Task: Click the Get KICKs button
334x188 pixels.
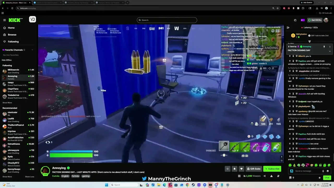Action: point(315,20)
